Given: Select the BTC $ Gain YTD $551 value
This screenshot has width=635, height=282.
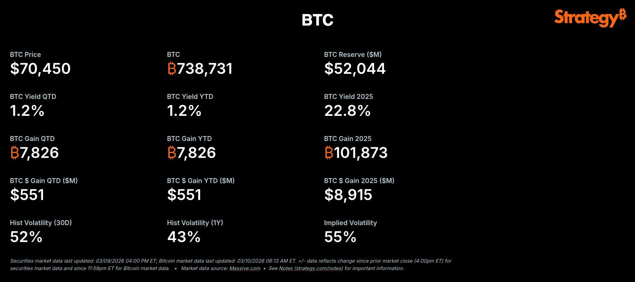Looking at the screenshot, I should click(x=184, y=195).
